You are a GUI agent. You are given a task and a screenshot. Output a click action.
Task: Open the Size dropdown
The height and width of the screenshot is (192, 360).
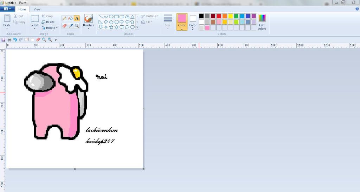[168, 21]
